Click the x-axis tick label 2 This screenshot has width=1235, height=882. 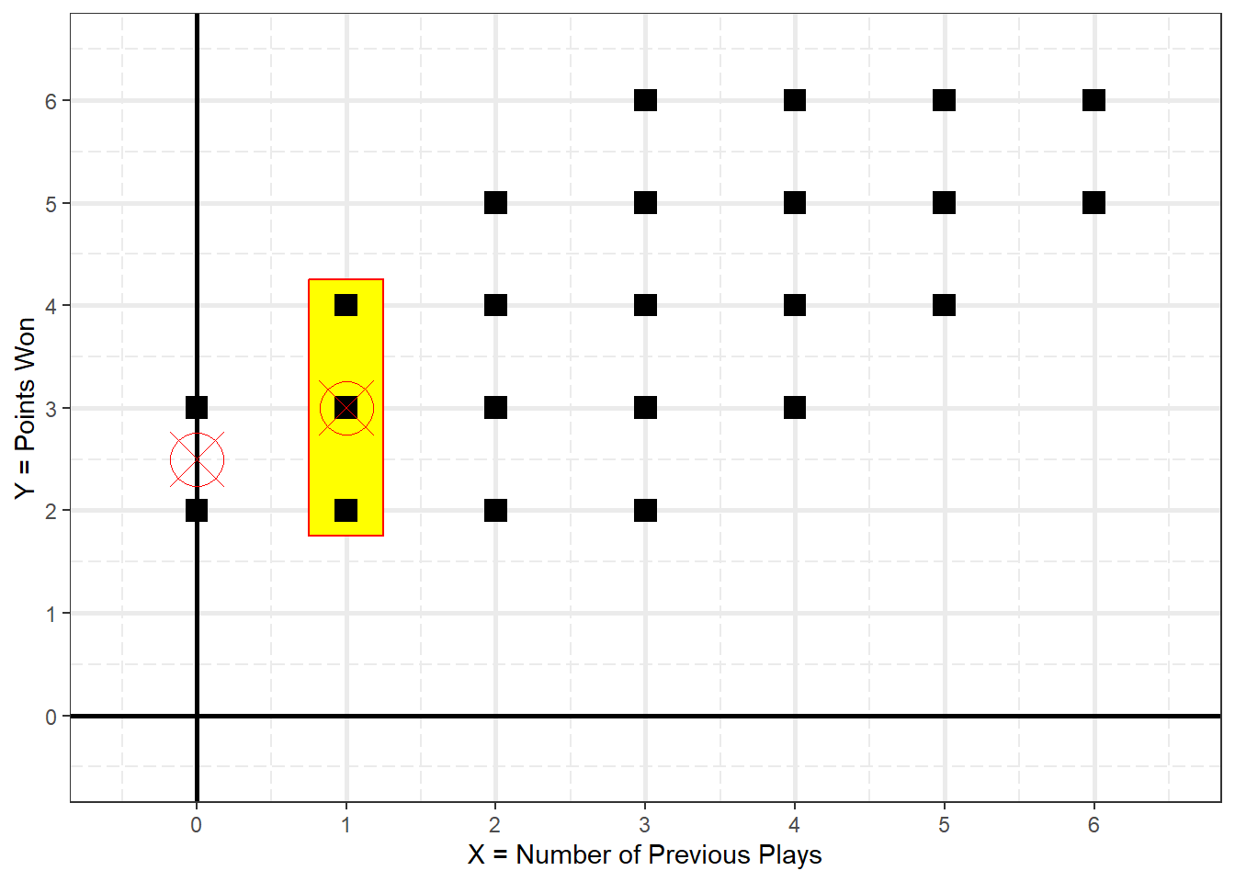tap(495, 825)
